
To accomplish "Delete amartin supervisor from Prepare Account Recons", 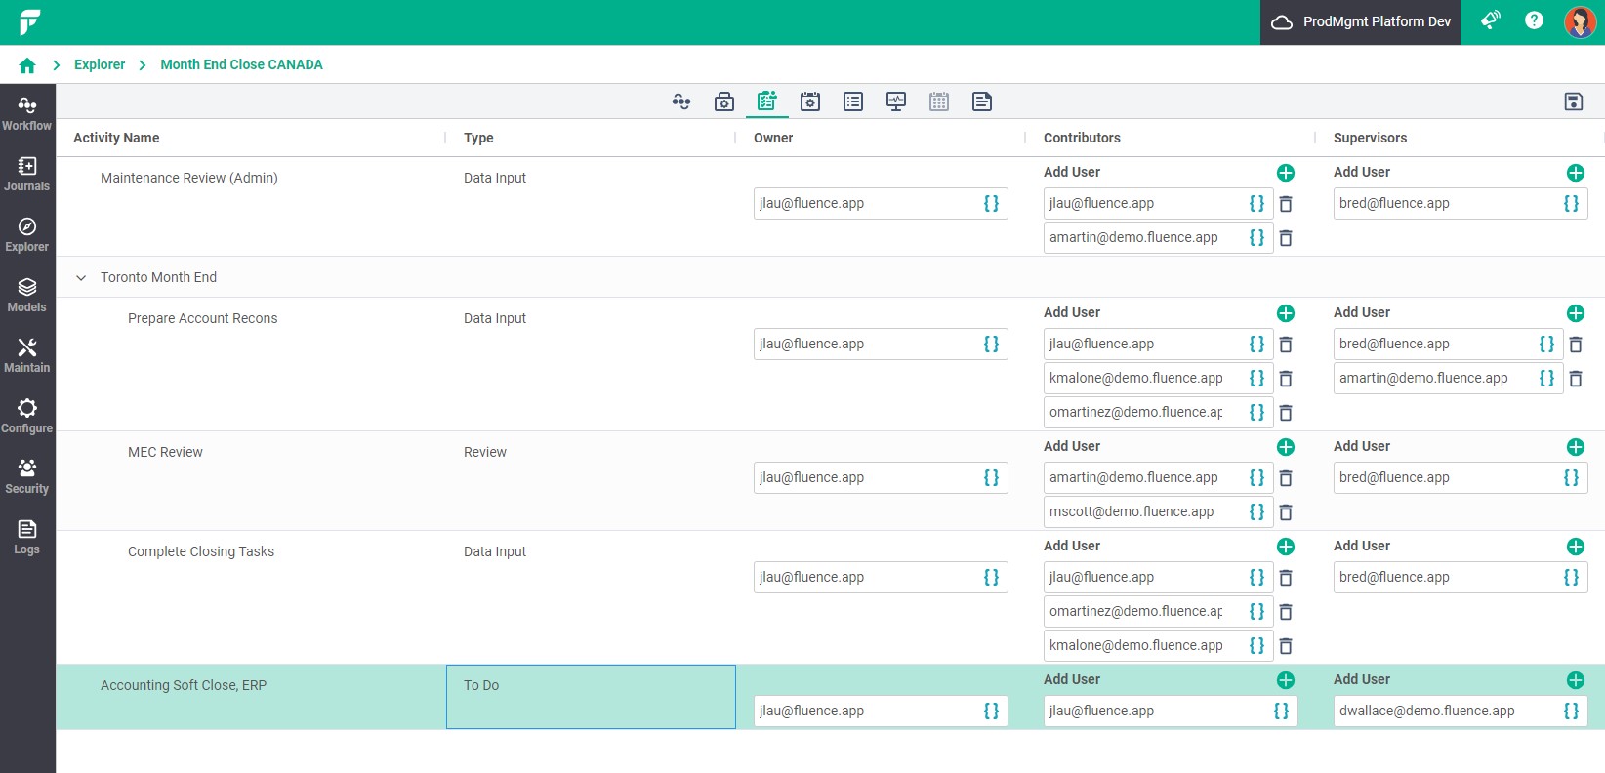I will (1576, 379).
